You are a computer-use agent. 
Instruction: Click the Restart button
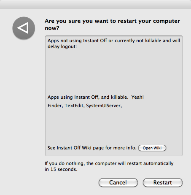[x=163, y=182]
